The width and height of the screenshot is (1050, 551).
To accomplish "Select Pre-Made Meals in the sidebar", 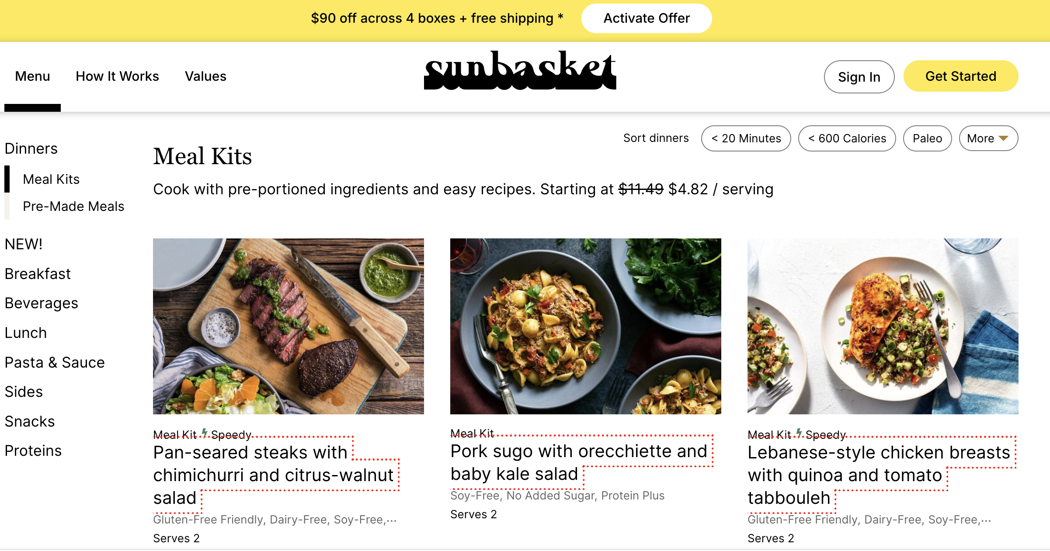I will (73, 206).
